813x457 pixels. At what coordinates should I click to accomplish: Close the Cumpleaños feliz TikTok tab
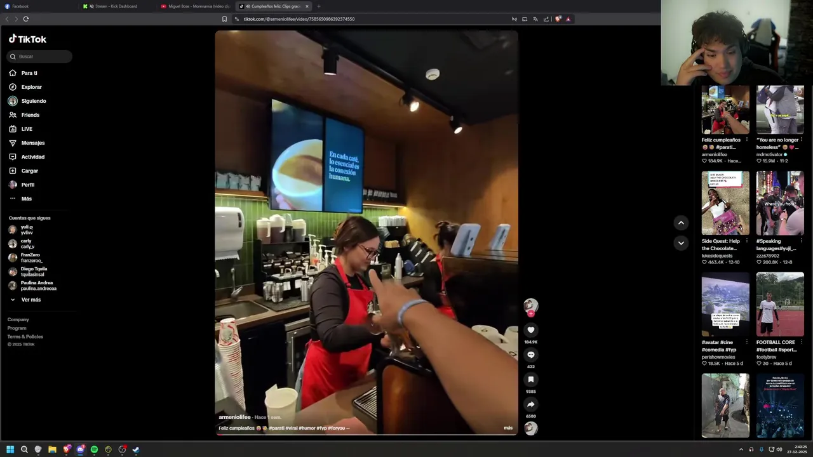coord(307,6)
